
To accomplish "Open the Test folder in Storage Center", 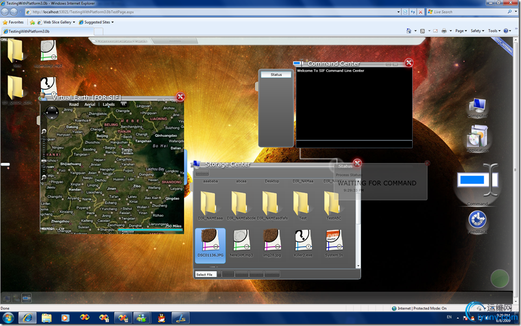I will tap(302, 205).
